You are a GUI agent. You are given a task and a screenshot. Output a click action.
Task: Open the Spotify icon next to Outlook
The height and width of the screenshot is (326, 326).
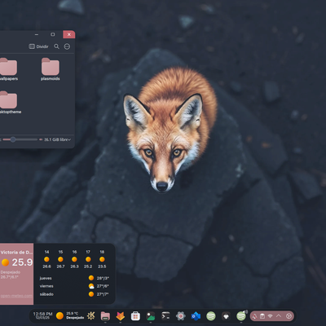211,316
